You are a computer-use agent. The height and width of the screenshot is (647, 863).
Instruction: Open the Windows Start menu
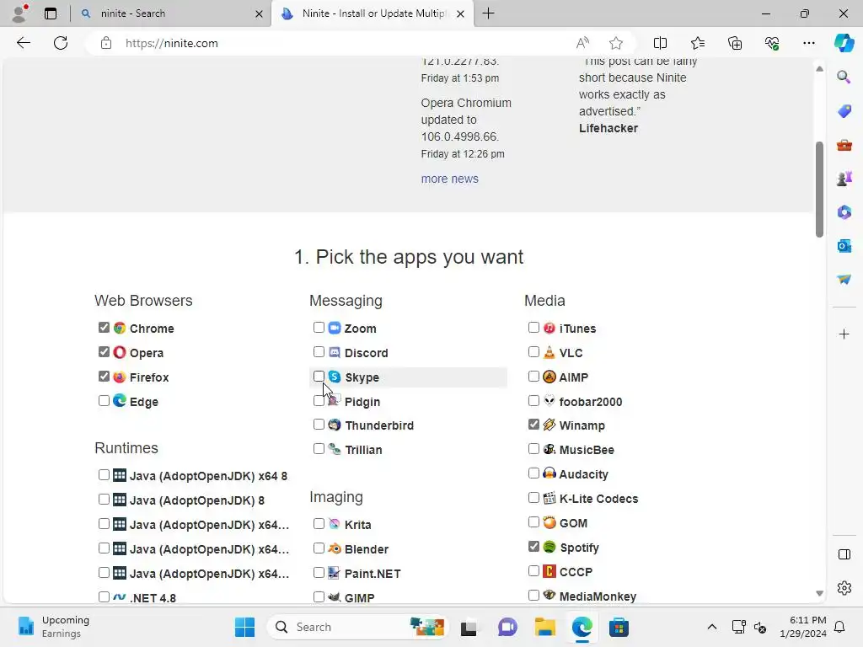pos(244,627)
